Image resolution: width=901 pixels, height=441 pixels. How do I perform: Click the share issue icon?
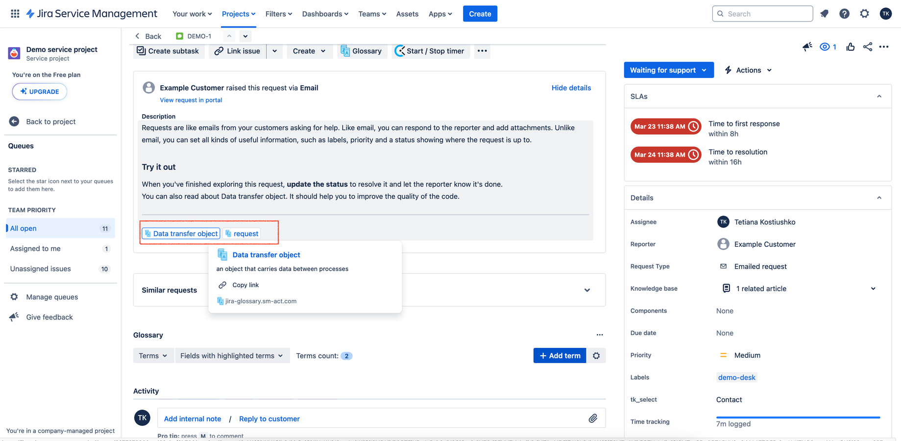[x=867, y=47]
